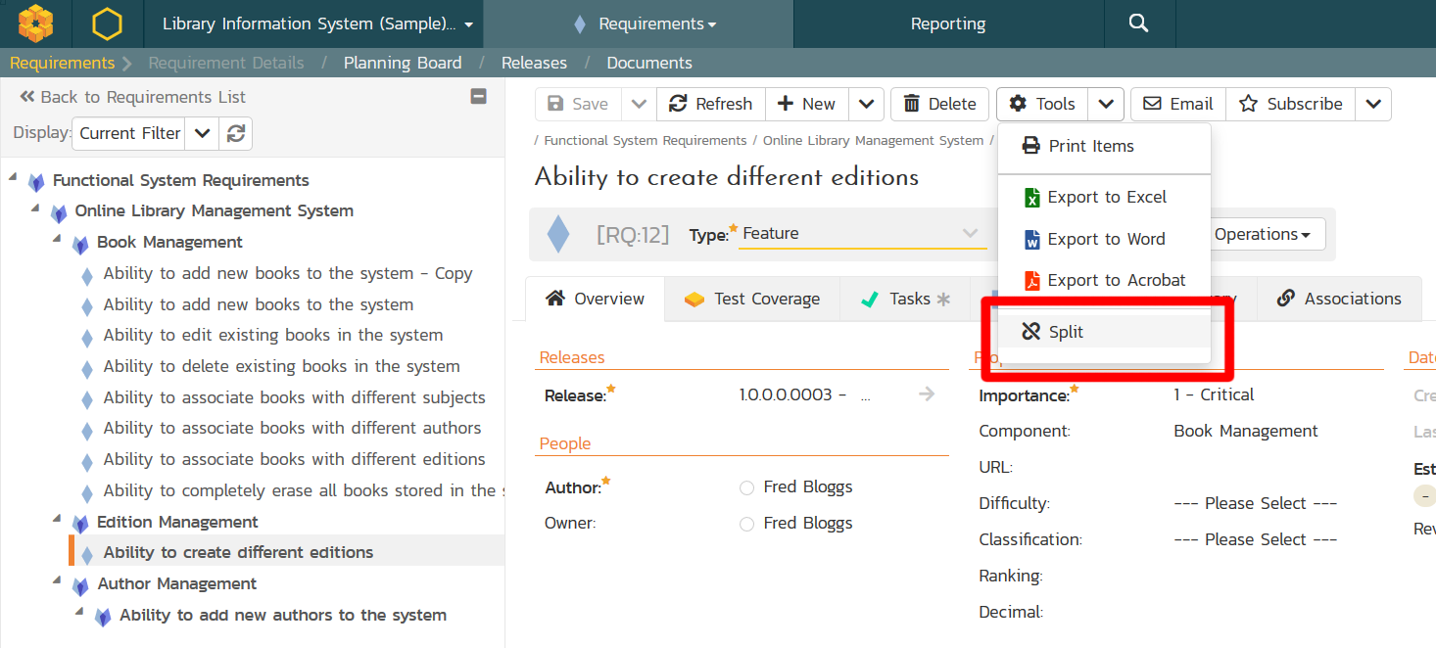Image resolution: width=1436 pixels, height=648 pixels.
Task: Select 'Ability to edit existing books' requirement
Action: pos(272,335)
